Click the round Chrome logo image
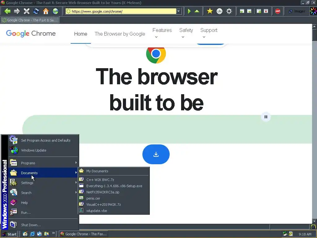Viewport: 317px width, 238px height. (x=156, y=54)
